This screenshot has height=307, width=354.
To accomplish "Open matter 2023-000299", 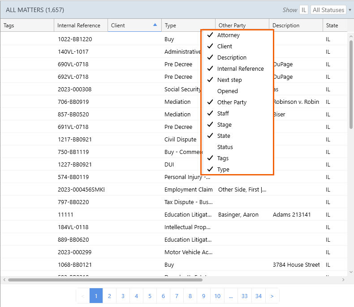I will [75, 252].
